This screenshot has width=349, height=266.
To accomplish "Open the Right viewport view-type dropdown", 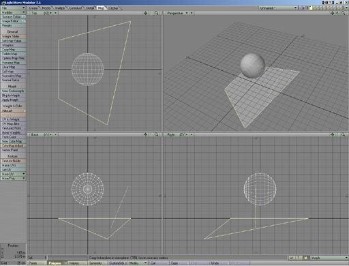I will pos(177,134).
